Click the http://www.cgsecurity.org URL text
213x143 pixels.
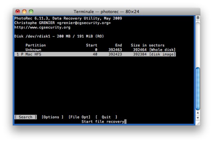pos(42,27)
